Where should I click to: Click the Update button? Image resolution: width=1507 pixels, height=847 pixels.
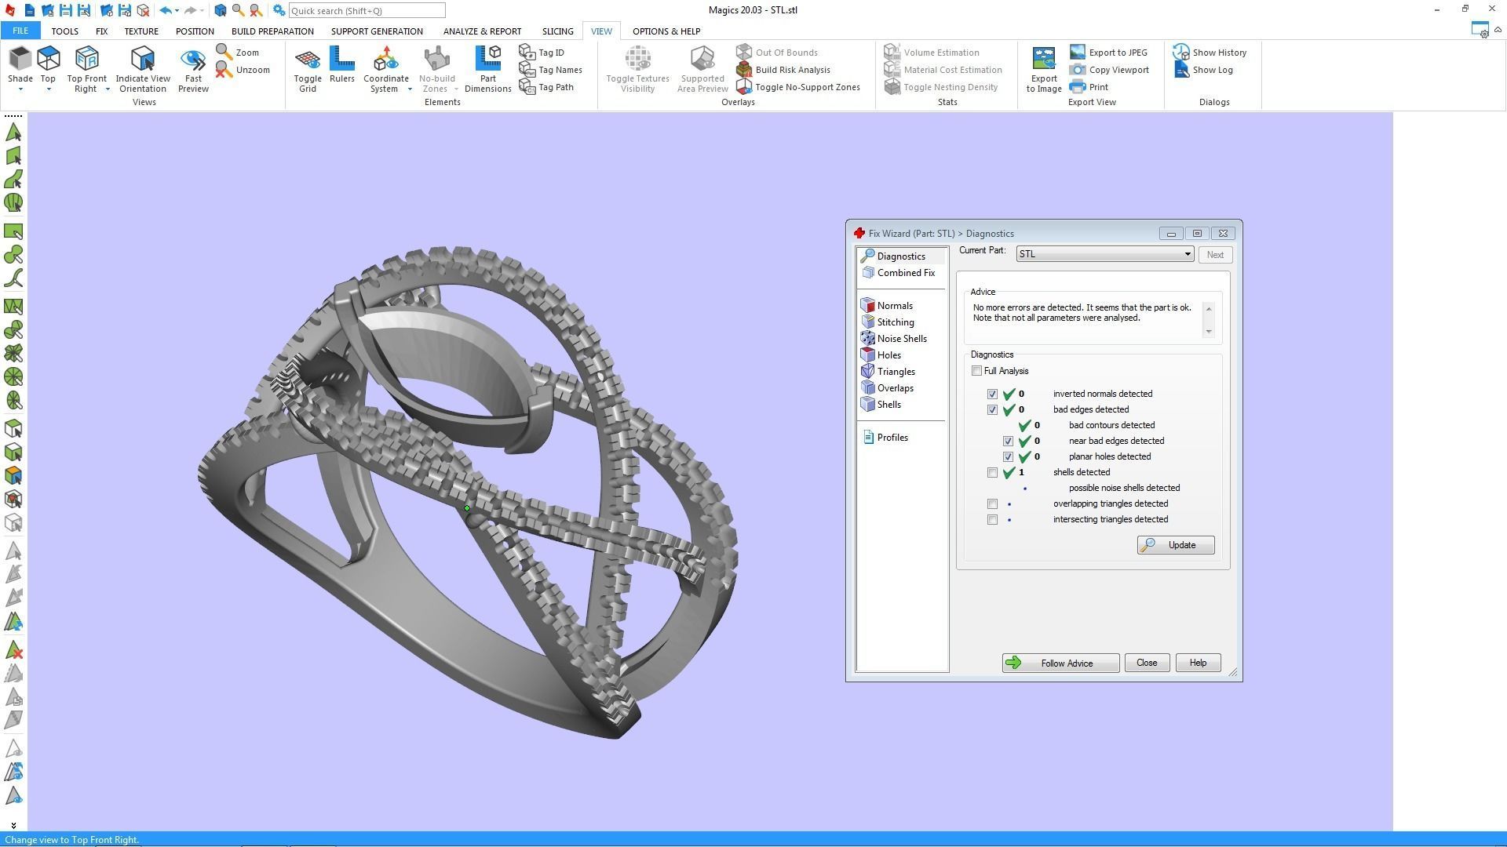1176,545
